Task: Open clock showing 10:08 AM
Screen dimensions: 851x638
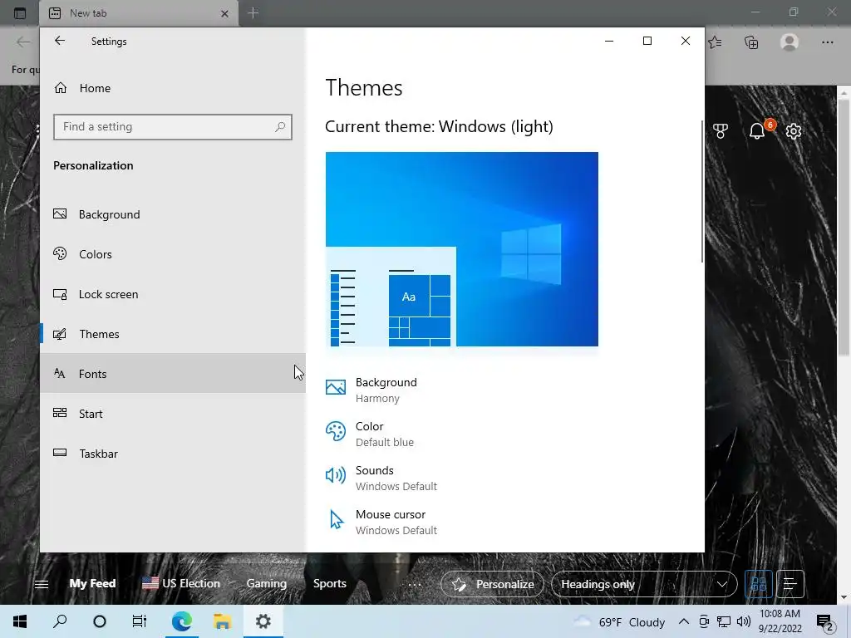Action: click(780, 621)
